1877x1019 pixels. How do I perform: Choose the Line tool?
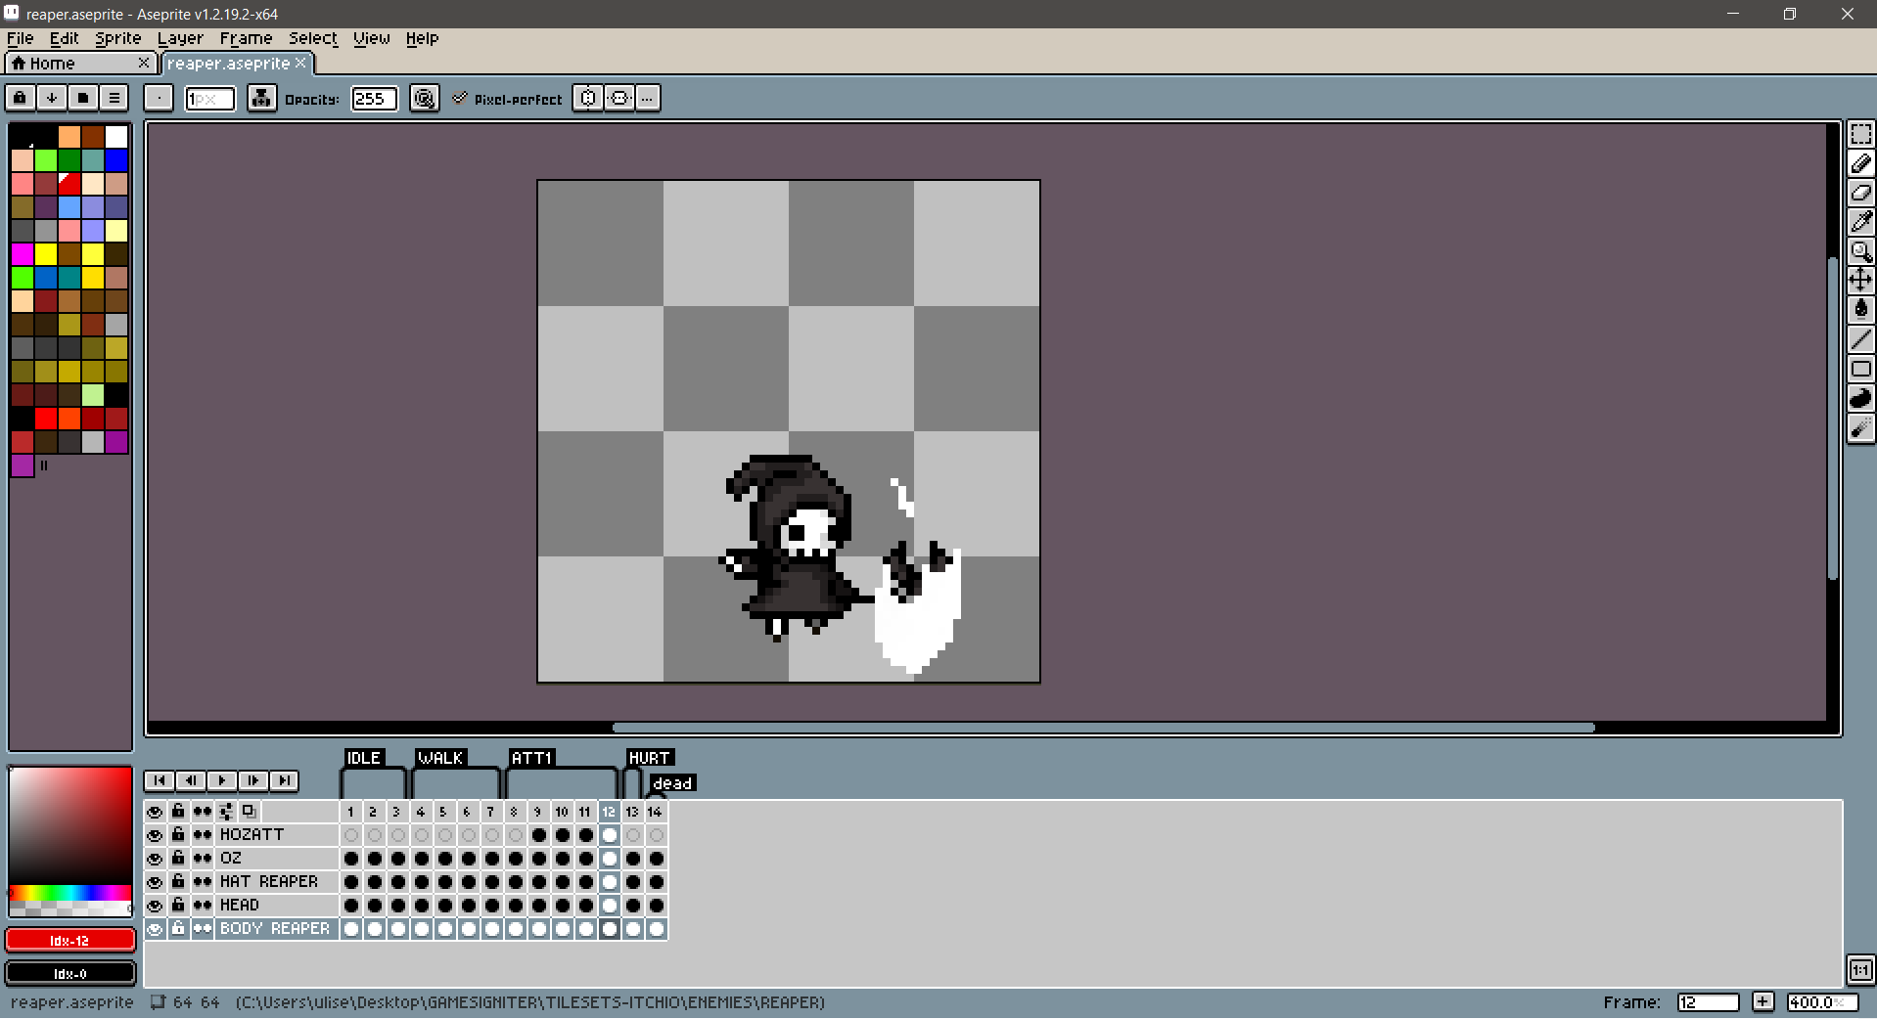click(1861, 338)
